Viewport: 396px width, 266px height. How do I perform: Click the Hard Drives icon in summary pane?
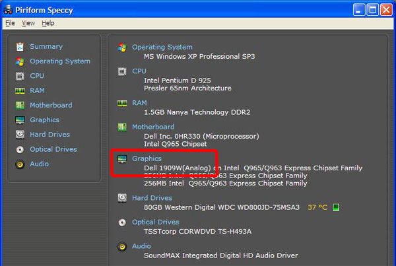click(122, 198)
